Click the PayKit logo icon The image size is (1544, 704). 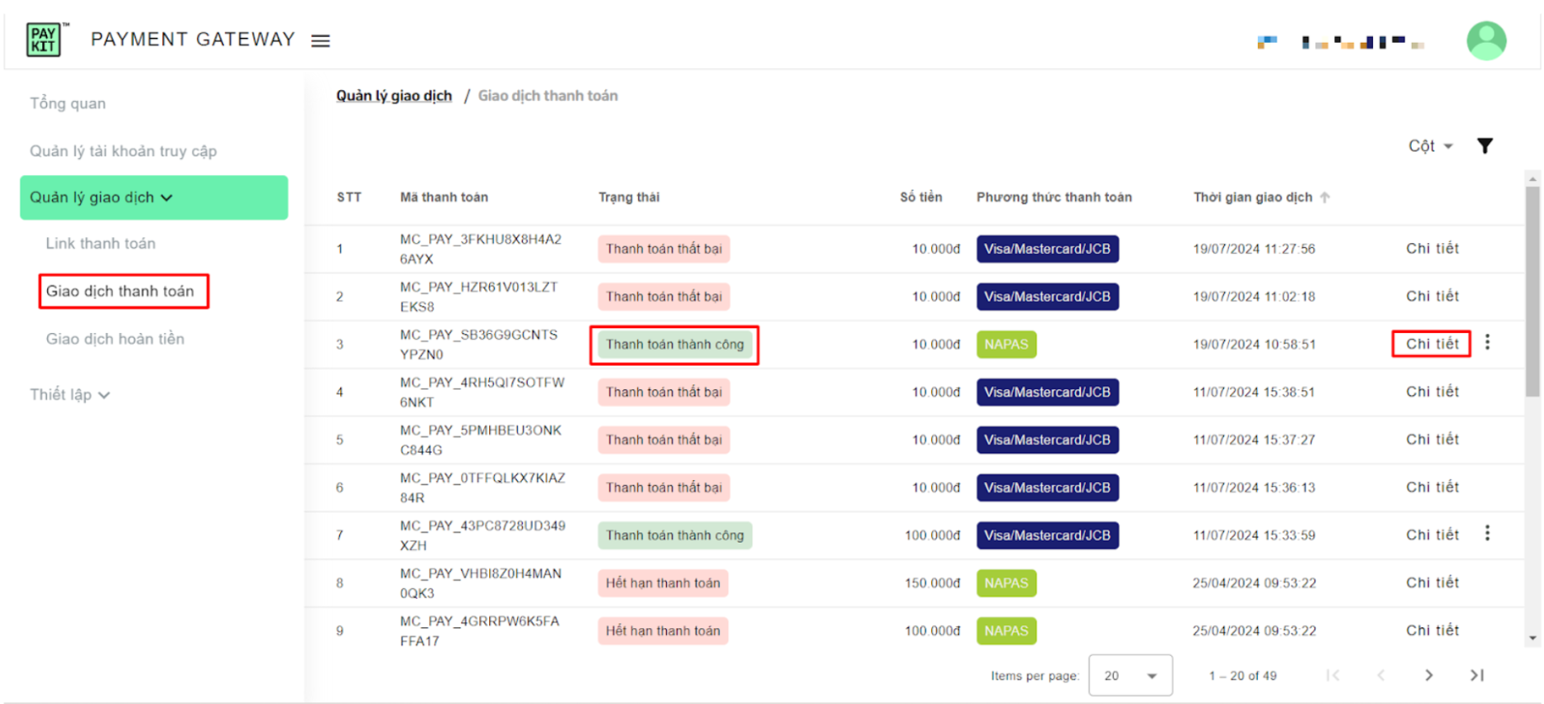44,40
